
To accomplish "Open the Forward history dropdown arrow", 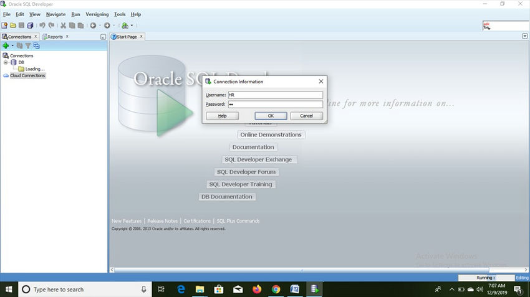I will pyautogui.click(x=113, y=26).
